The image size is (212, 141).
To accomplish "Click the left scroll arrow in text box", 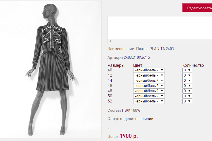I will tap(110, 41).
